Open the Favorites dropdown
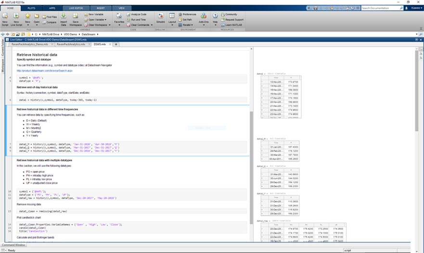The height and width of the screenshot is (253, 424). coord(119,22)
